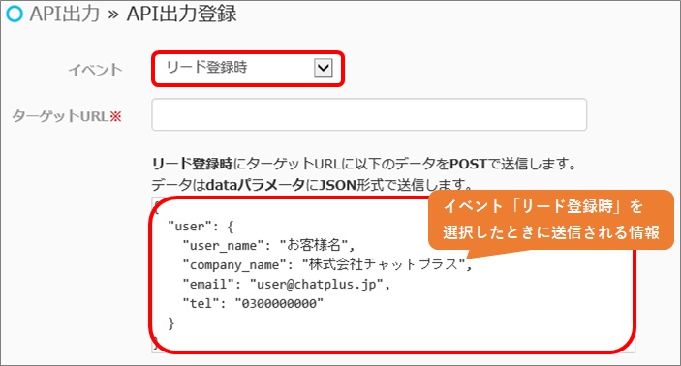The width and height of the screenshot is (681, 366).
Task: Click the "user": { line in JSON
Action: pos(201,227)
